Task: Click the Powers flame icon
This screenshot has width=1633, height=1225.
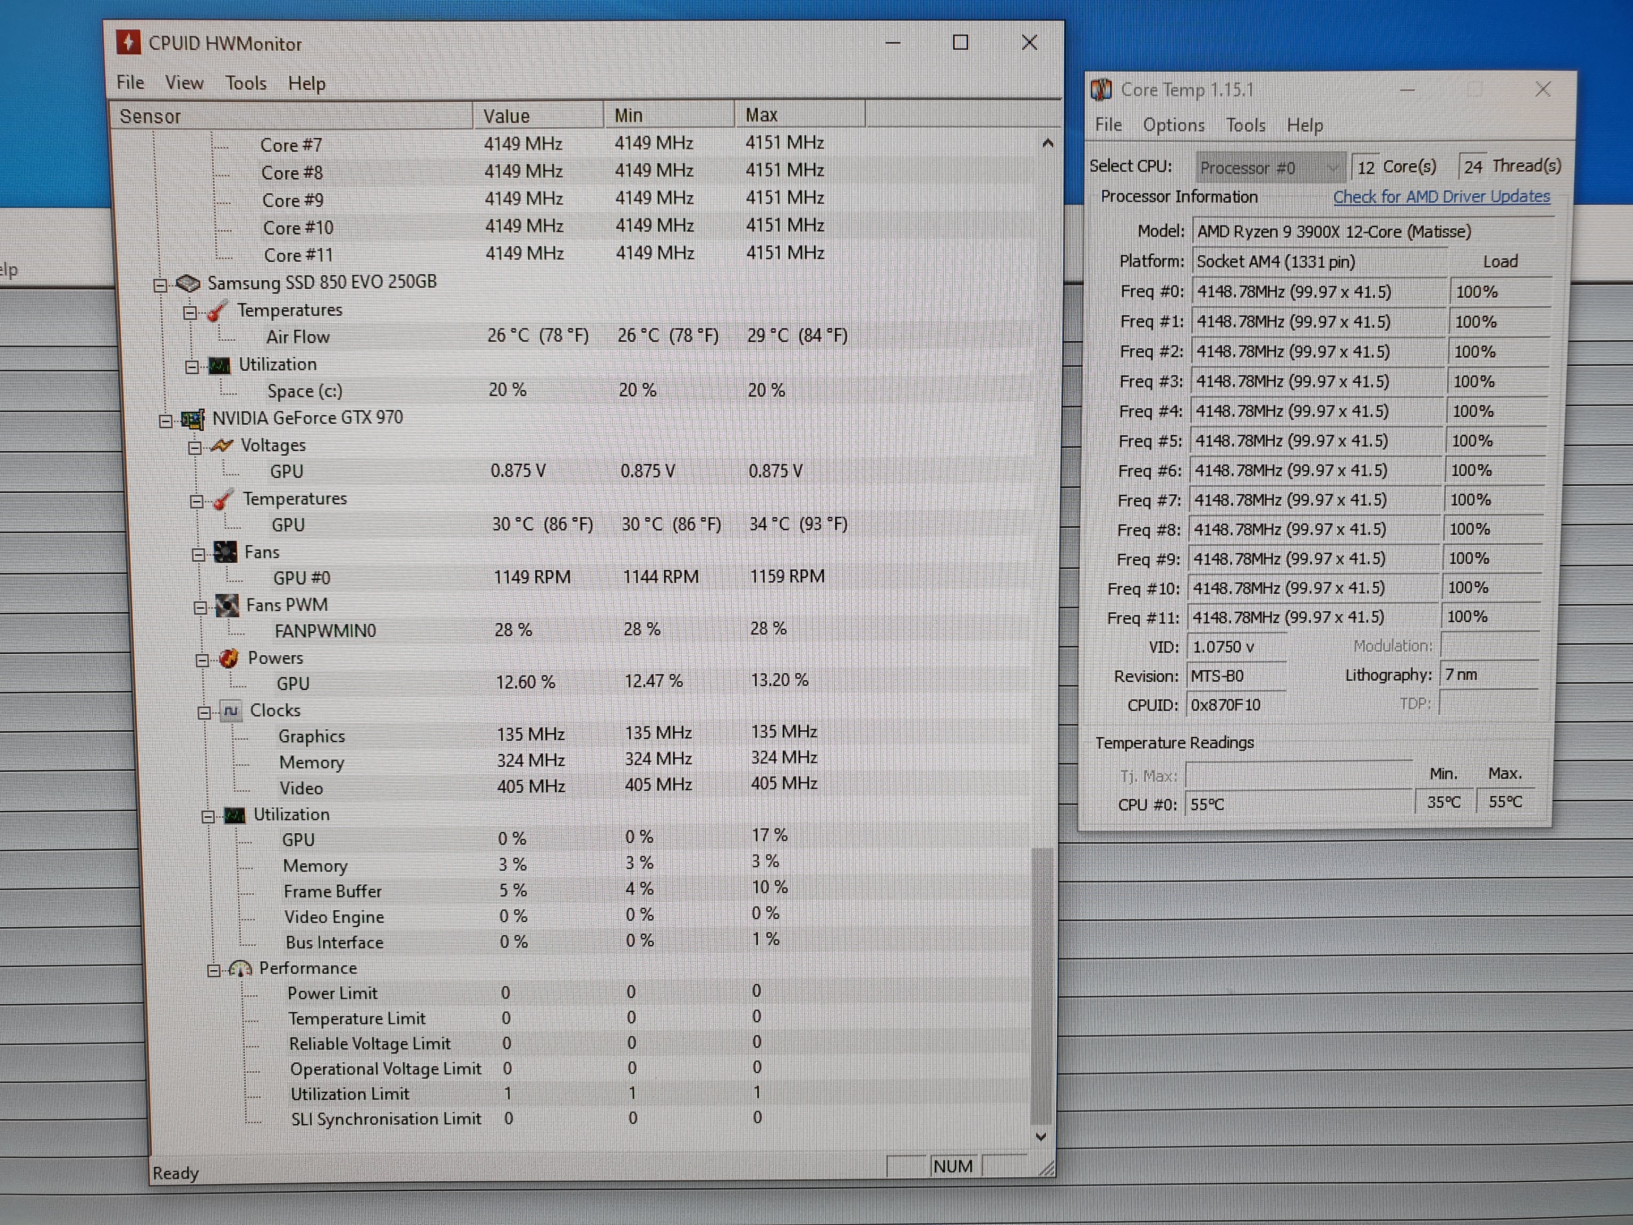Action: (x=229, y=658)
